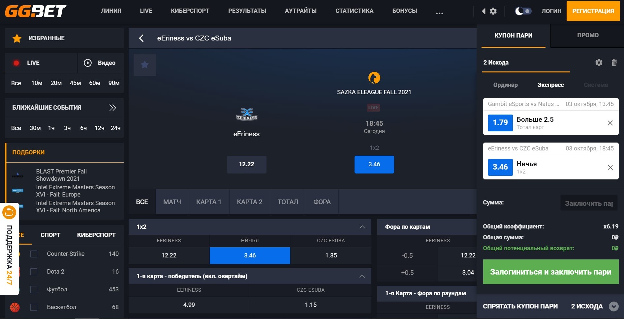Select CZC eSuba 1.15 first map odds
624x319 pixels.
pos(311,305)
